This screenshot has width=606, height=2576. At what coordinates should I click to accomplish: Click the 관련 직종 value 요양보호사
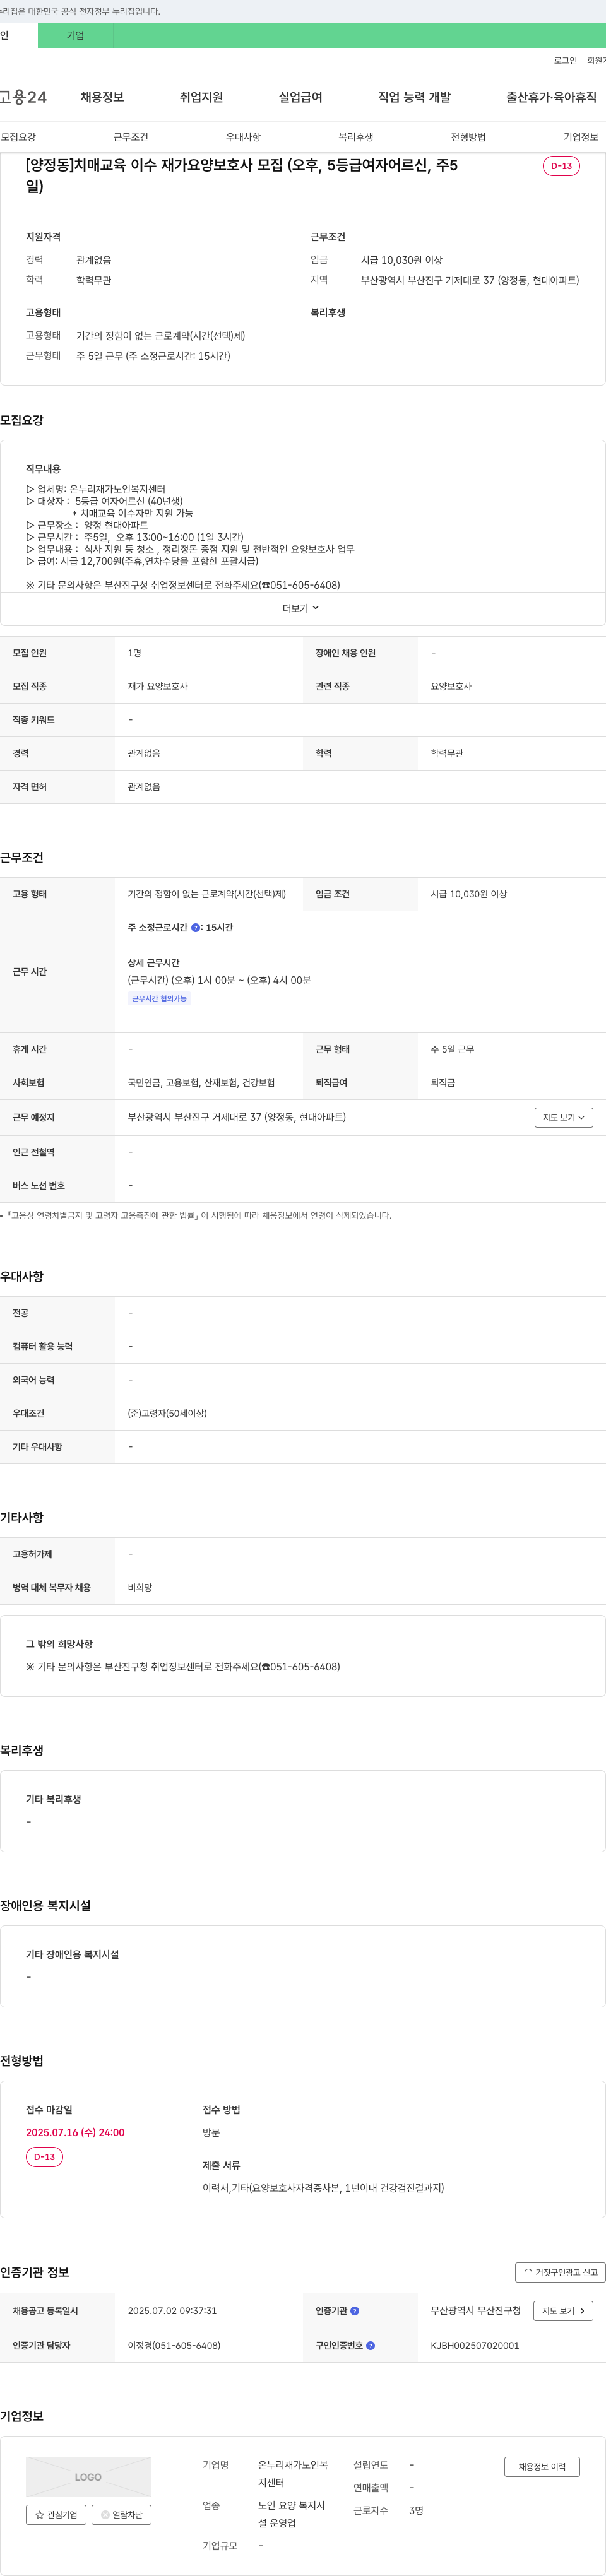tap(451, 687)
